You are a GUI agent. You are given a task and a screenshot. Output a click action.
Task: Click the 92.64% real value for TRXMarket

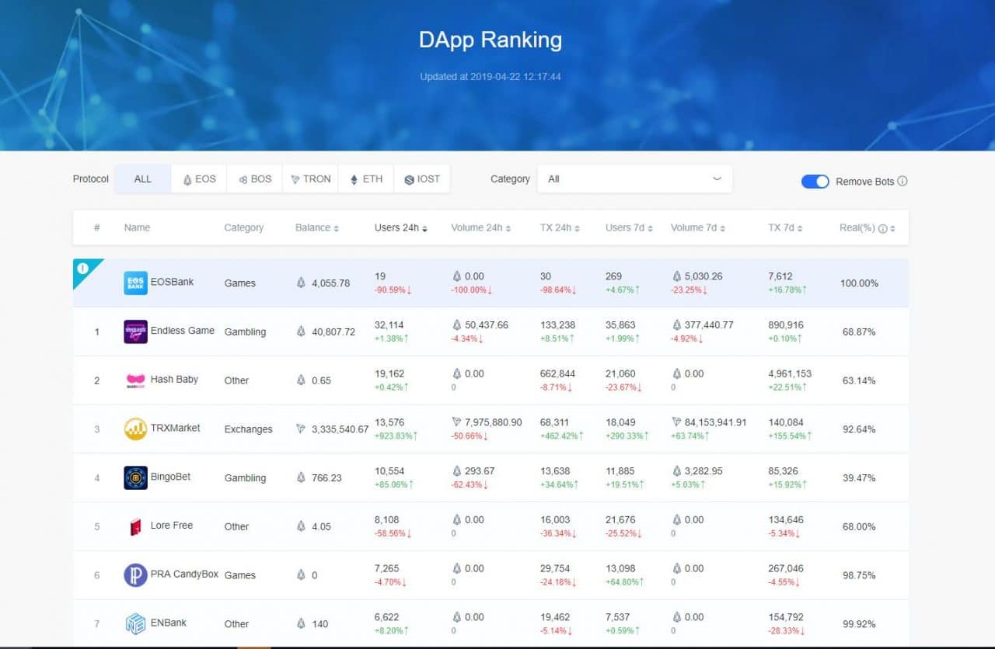[x=859, y=429]
